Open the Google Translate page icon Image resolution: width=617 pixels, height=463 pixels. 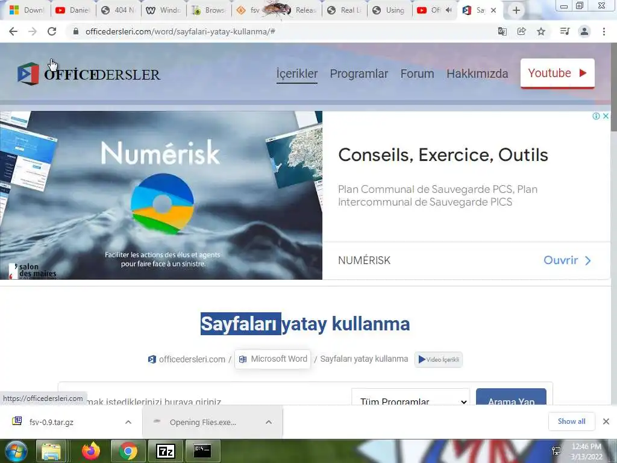click(502, 31)
